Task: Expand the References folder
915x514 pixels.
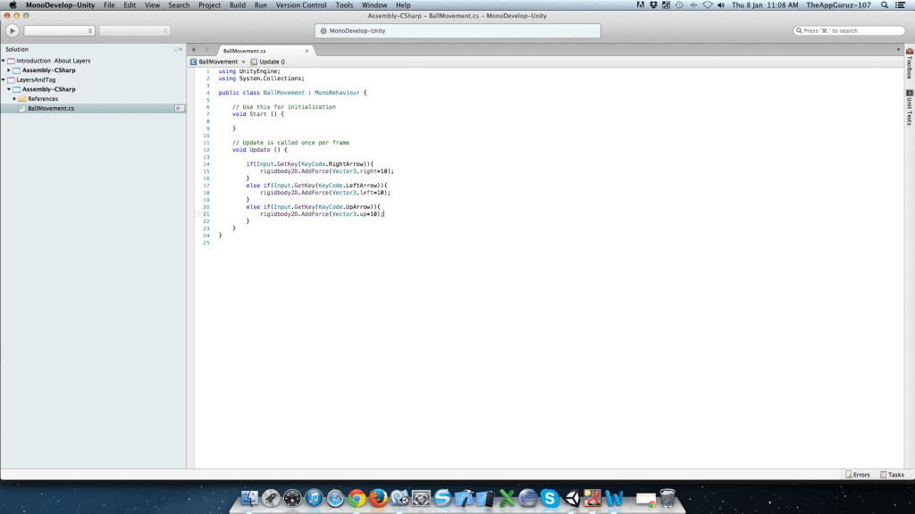Action: [x=14, y=99]
